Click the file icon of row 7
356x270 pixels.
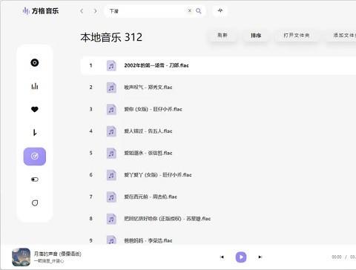[x=111, y=197]
